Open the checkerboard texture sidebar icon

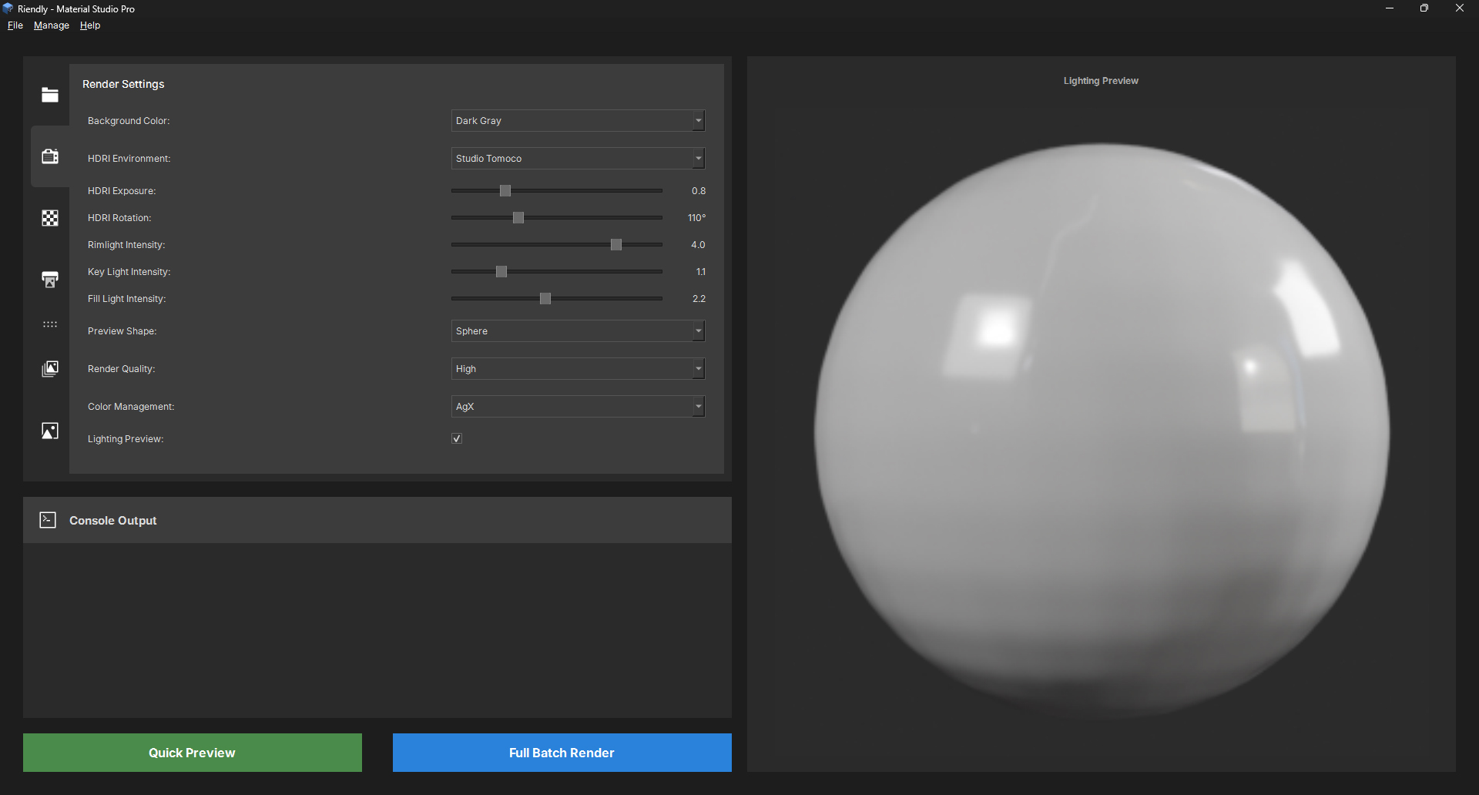click(50, 218)
